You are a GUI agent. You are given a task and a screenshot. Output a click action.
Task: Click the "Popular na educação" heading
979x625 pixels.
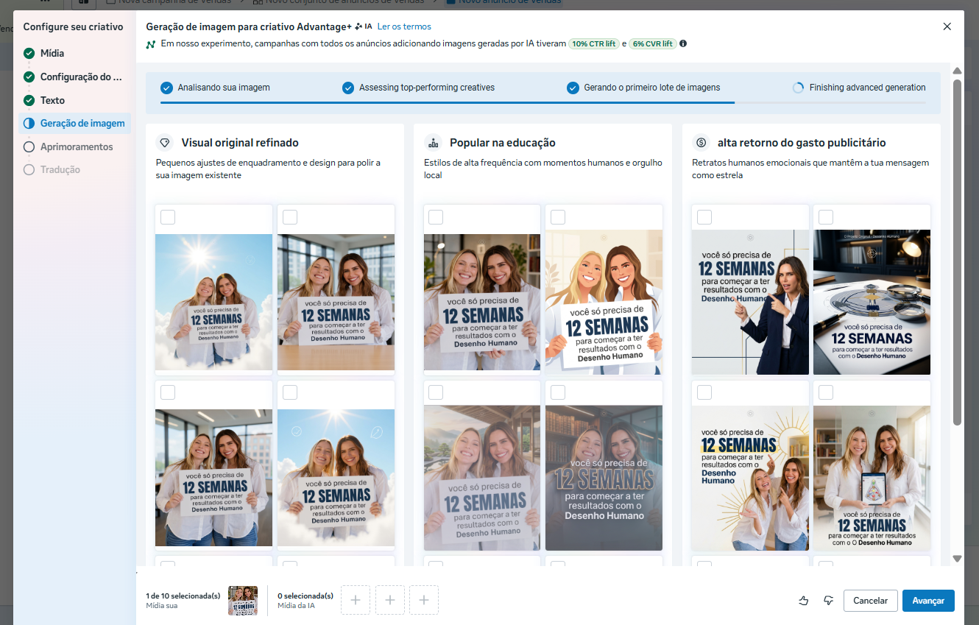503,143
